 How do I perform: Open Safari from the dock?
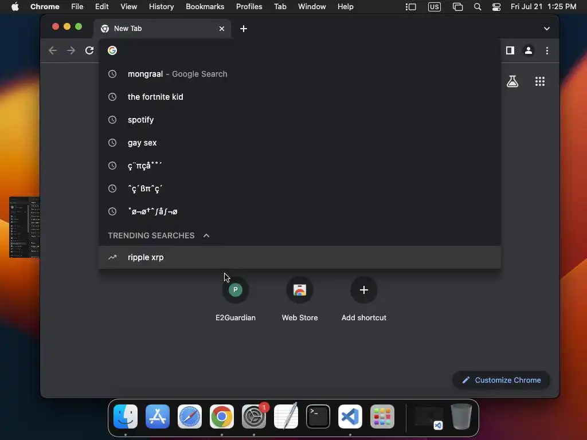coord(190,417)
